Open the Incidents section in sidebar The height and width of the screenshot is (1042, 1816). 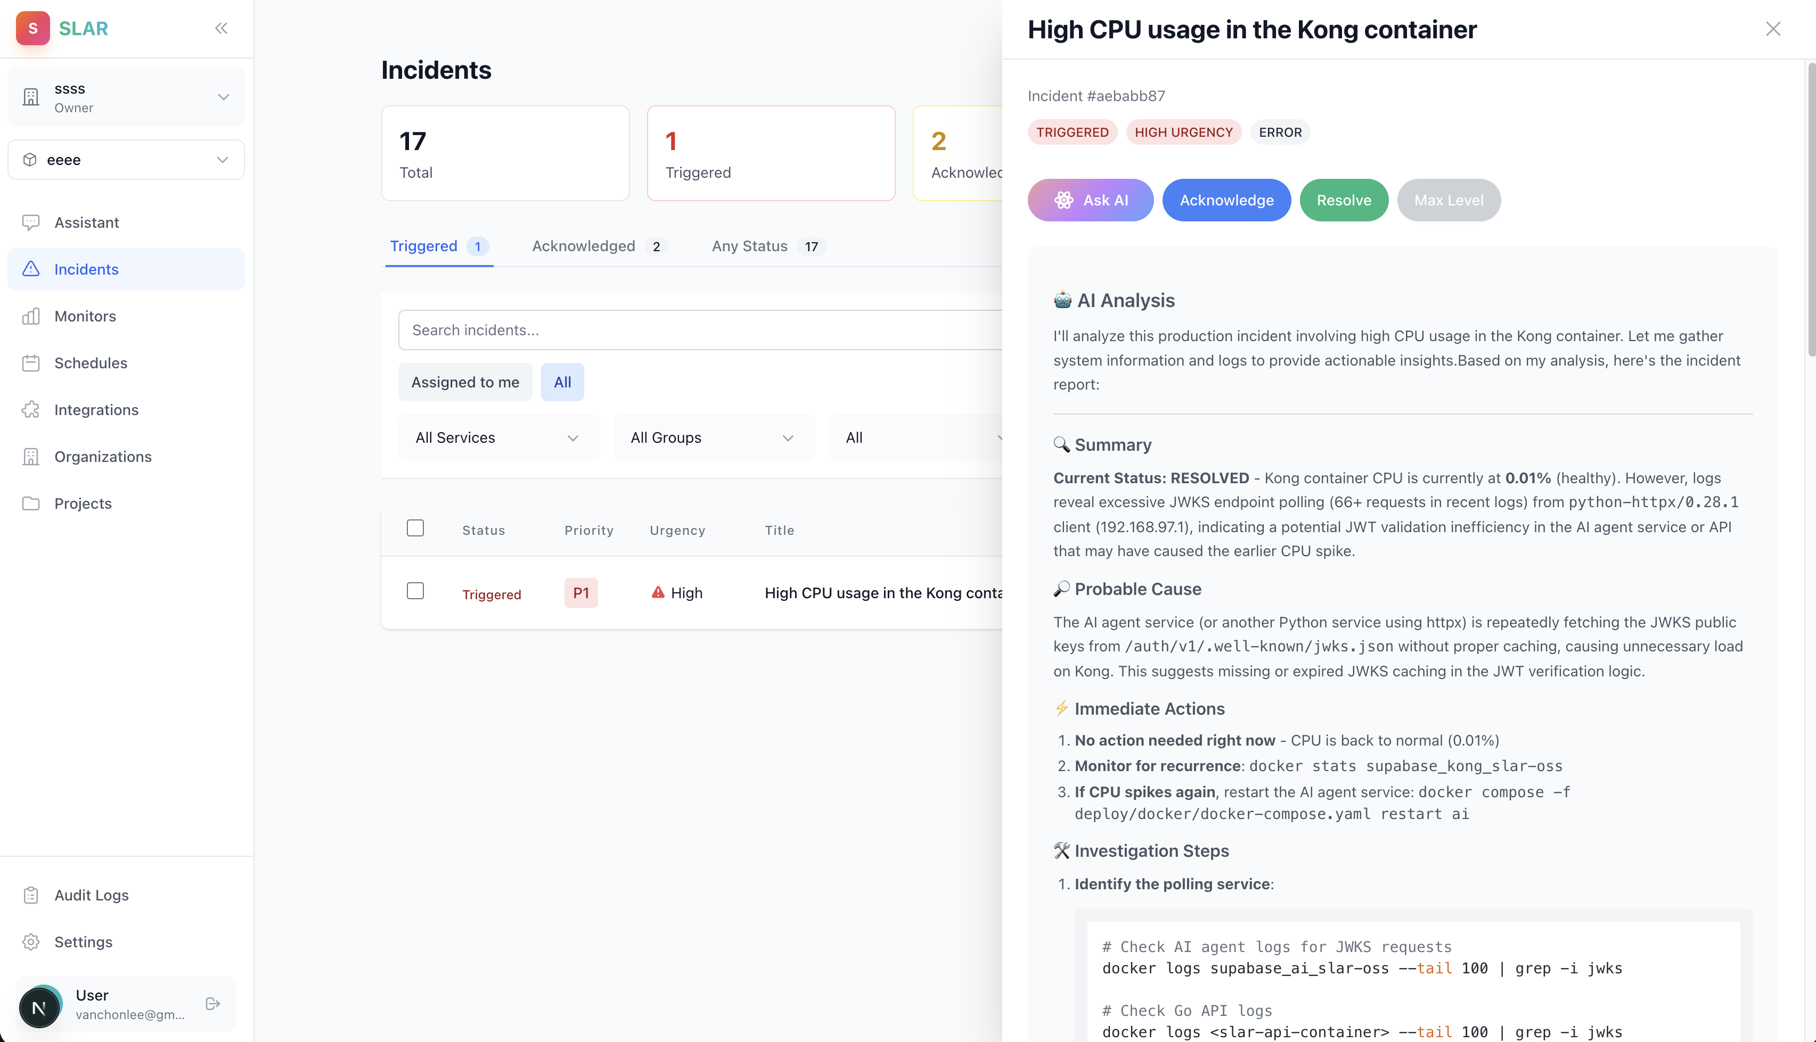click(x=86, y=269)
